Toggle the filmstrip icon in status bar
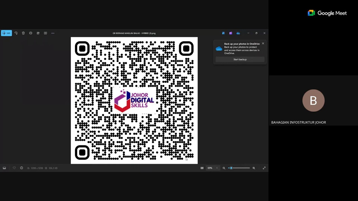This screenshot has width=358, height=201. pyautogui.click(x=4, y=168)
